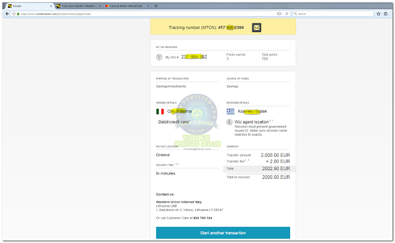Click the Greece flag in receiving details

click(x=230, y=111)
